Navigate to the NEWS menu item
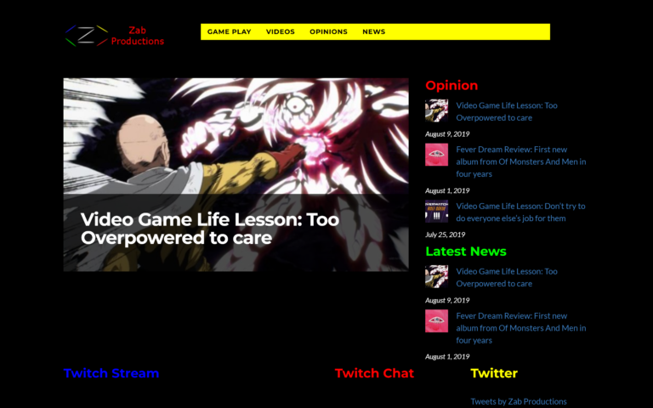Screen dimensions: 653x408 tap(373, 31)
